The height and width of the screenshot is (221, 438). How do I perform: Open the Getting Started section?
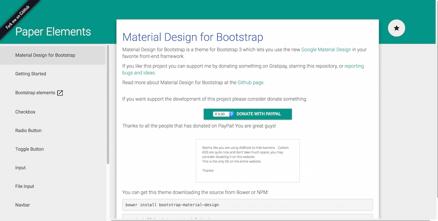pyautogui.click(x=31, y=74)
